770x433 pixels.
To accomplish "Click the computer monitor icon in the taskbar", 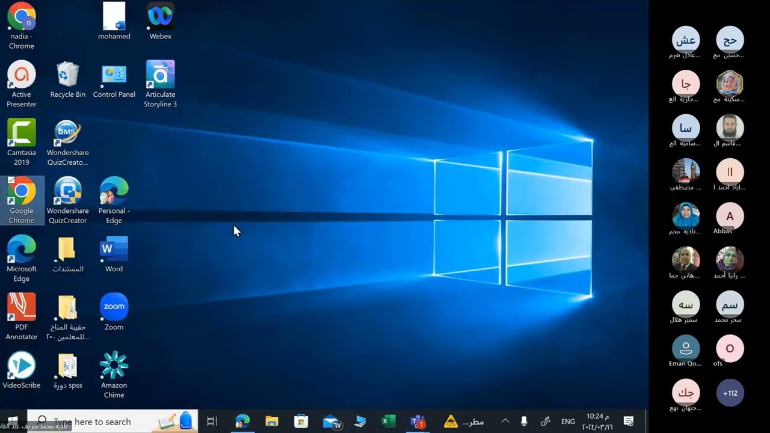I will [x=360, y=422].
